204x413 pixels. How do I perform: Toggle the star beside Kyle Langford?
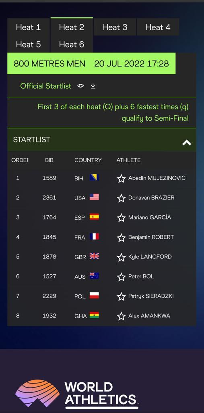[121, 257]
